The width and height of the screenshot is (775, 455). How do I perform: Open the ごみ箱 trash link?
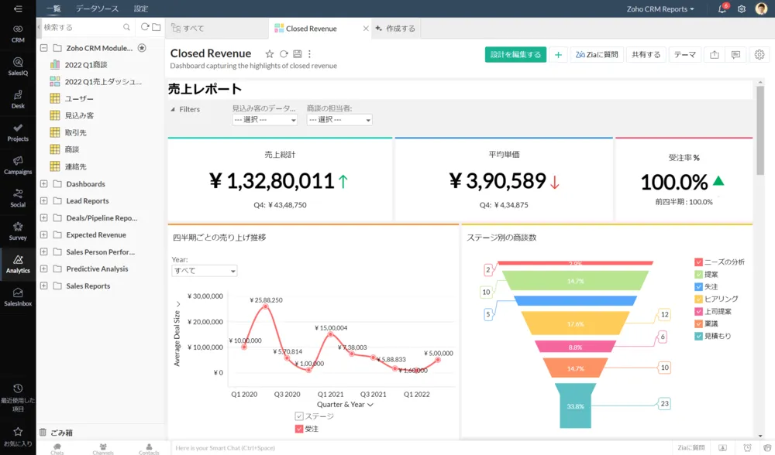(56, 433)
